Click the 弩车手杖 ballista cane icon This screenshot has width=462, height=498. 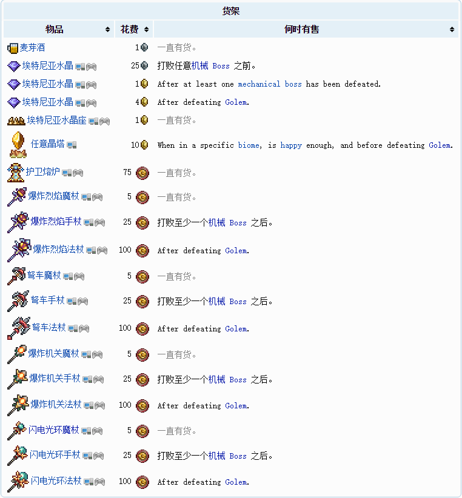[x=18, y=301]
